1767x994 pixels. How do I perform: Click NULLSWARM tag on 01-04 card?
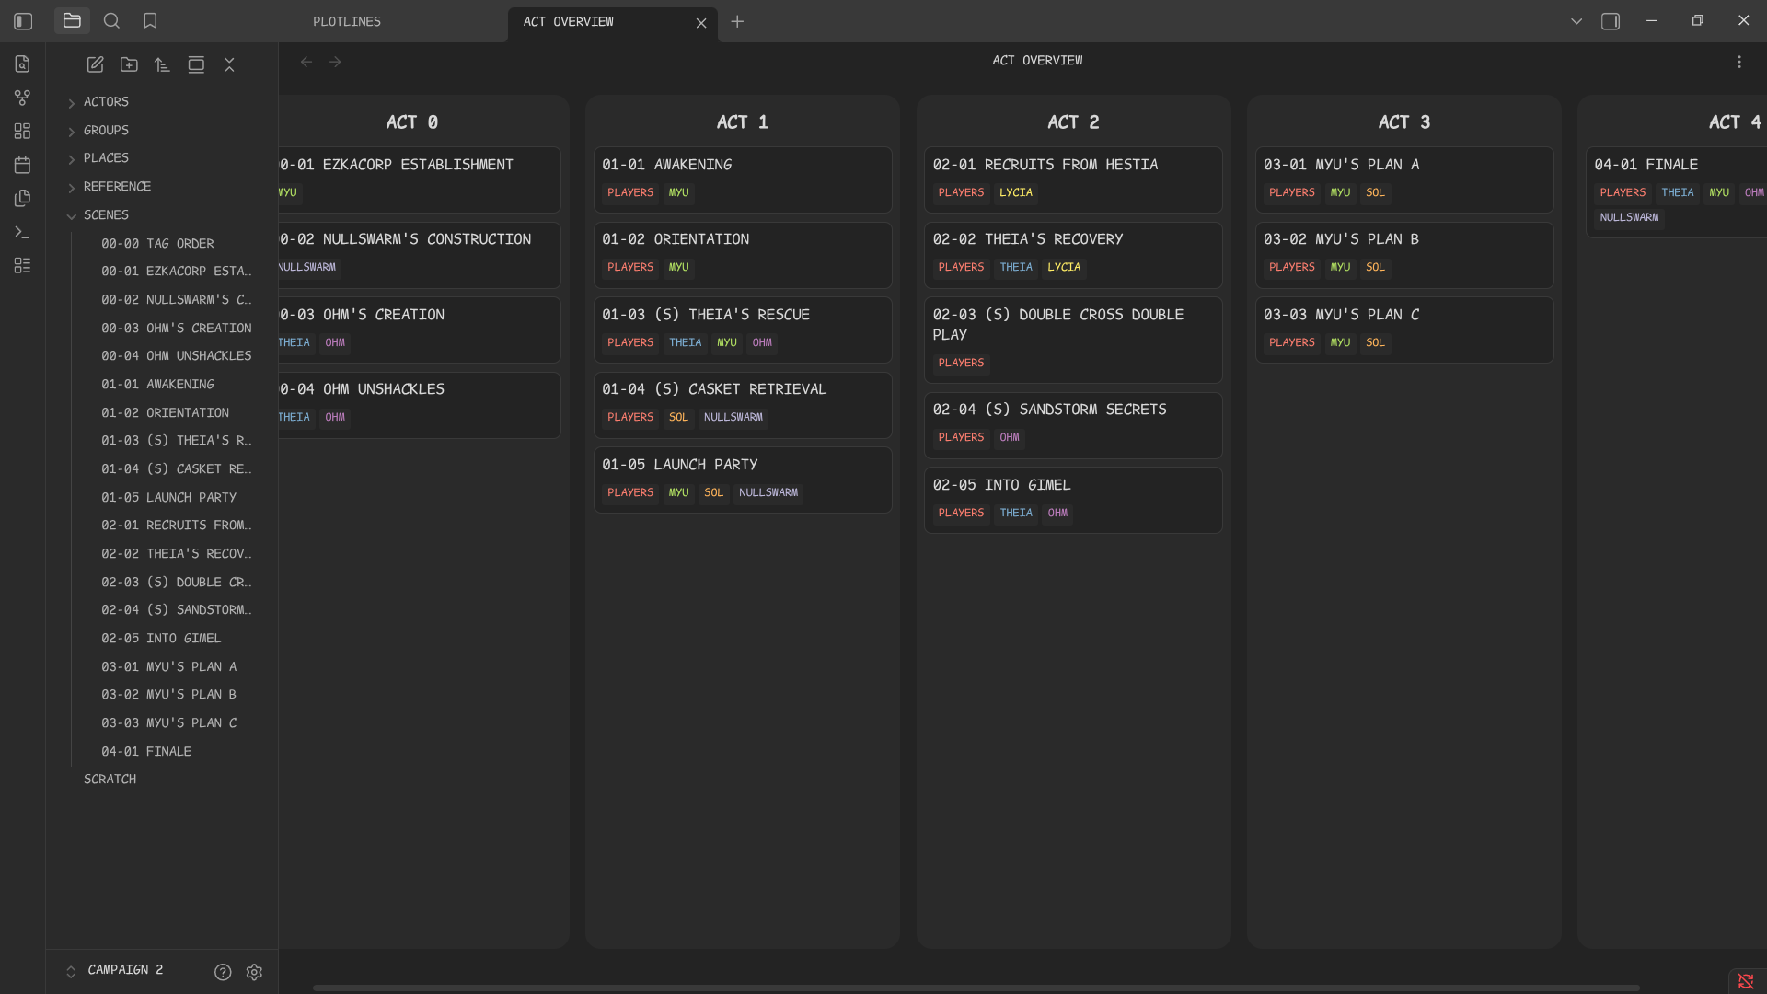coord(733,418)
